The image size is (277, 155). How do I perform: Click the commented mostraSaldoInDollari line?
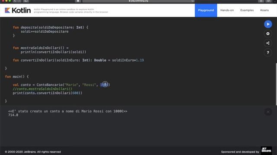42,89
